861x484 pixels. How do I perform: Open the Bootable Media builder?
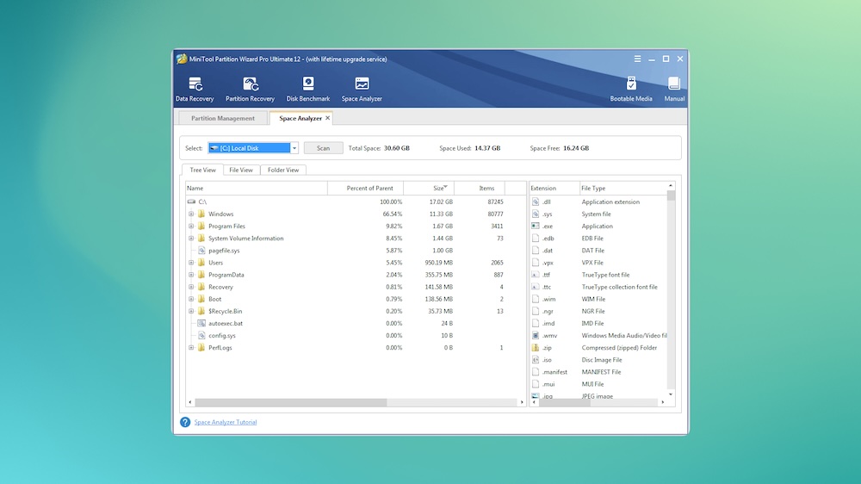pyautogui.click(x=631, y=89)
